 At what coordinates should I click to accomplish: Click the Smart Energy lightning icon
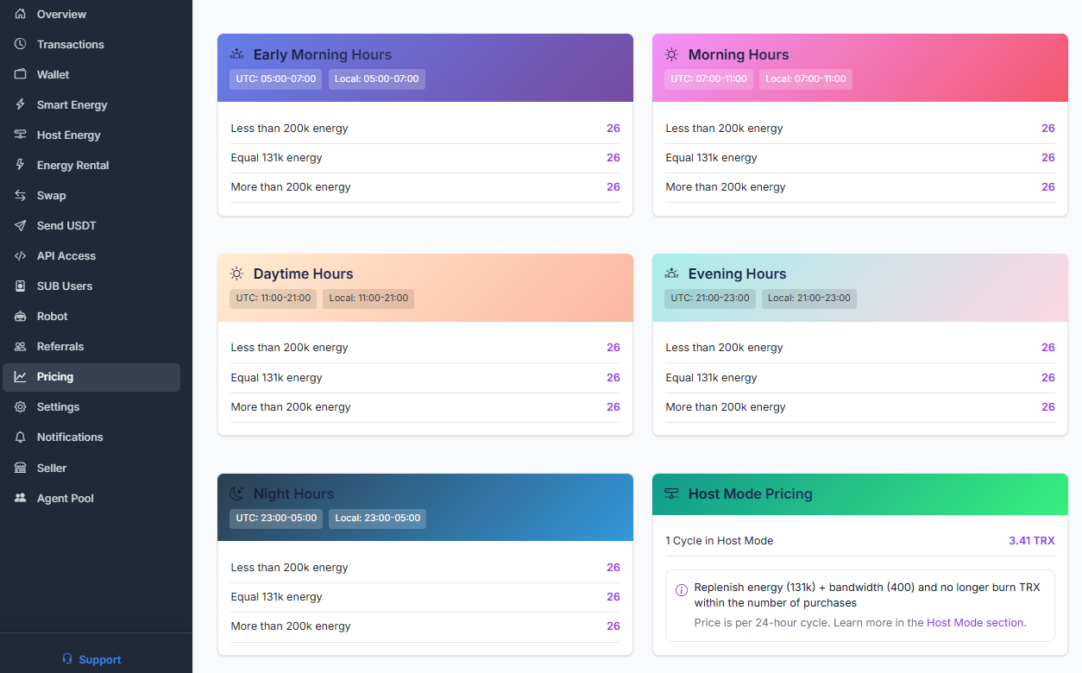tap(21, 104)
